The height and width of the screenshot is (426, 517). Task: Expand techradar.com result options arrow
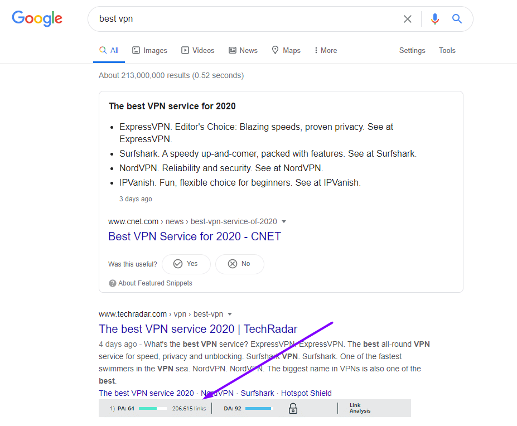(x=230, y=314)
